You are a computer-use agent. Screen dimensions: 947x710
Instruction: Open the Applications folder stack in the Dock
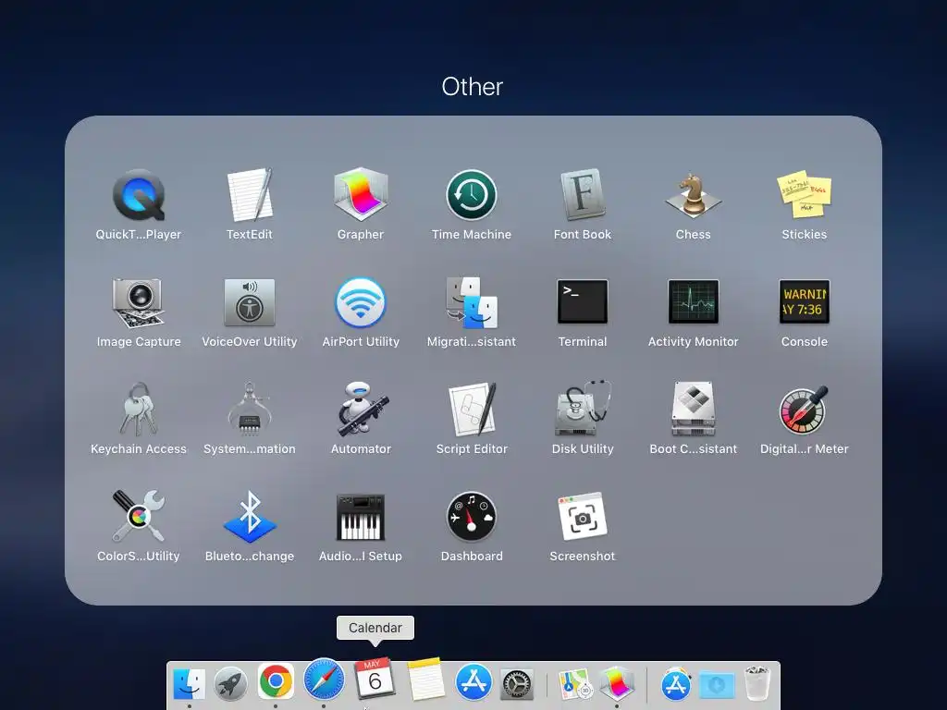pyautogui.click(x=676, y=684)
